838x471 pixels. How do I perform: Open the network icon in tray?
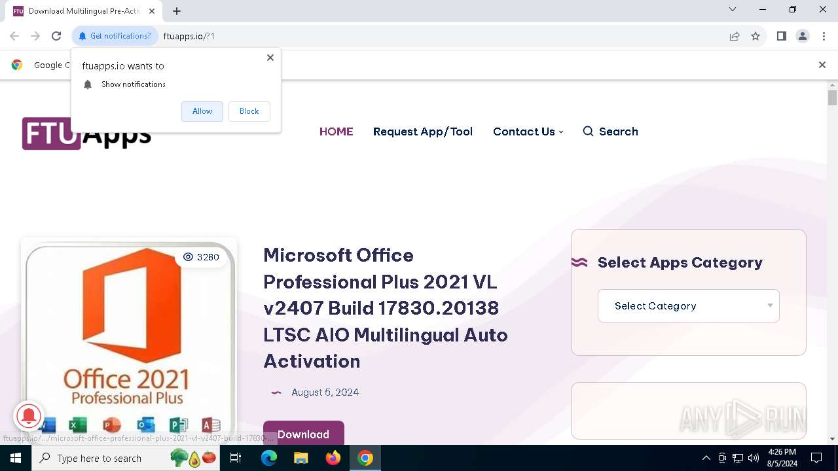[x=738, y=458]
